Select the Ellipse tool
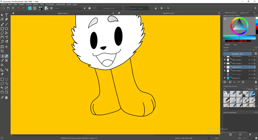Screen dimensions: 258x140 (6, 29)
